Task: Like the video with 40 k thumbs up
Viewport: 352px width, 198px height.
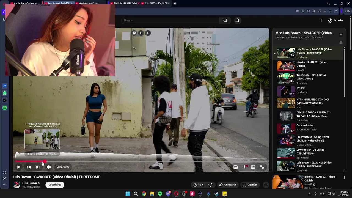Action: click(198, 185)
